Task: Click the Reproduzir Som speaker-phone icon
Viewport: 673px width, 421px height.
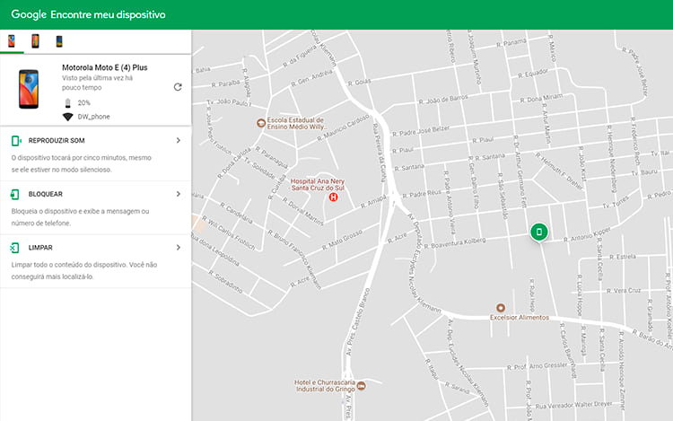Action: pos(16,141)
